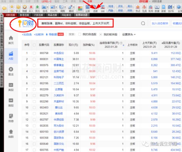Viewport: 182px width, 152px height.
Task: Open the F10/F9 info icon
Action: [x=53, y=7]
